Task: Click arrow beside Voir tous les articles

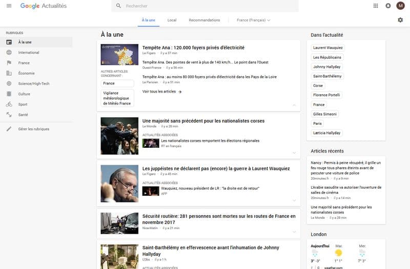Action: 180,92
